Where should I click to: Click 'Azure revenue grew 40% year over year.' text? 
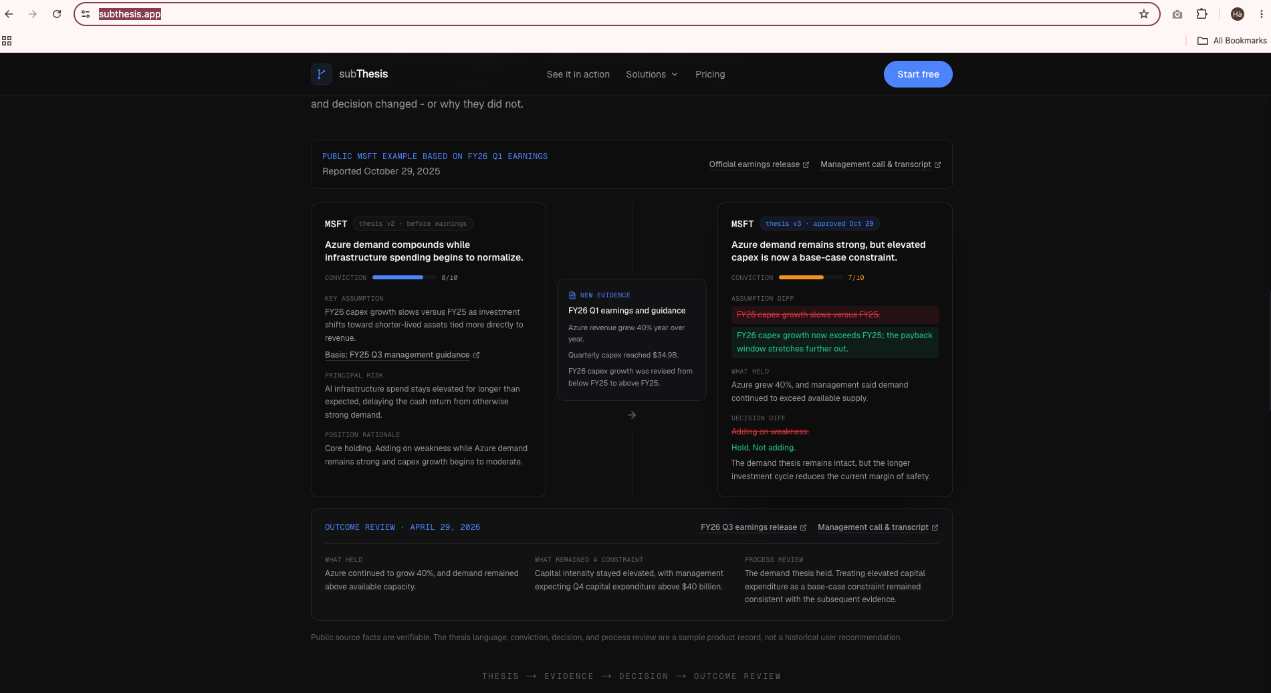(x=626, y=333)
